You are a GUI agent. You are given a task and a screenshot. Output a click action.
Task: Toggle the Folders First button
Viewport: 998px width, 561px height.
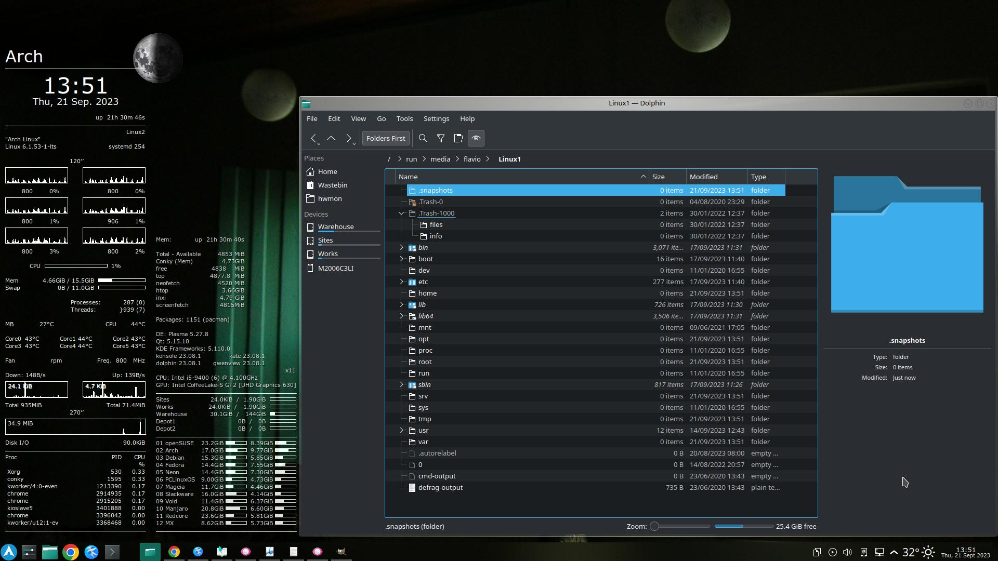(x=386, y=138)
